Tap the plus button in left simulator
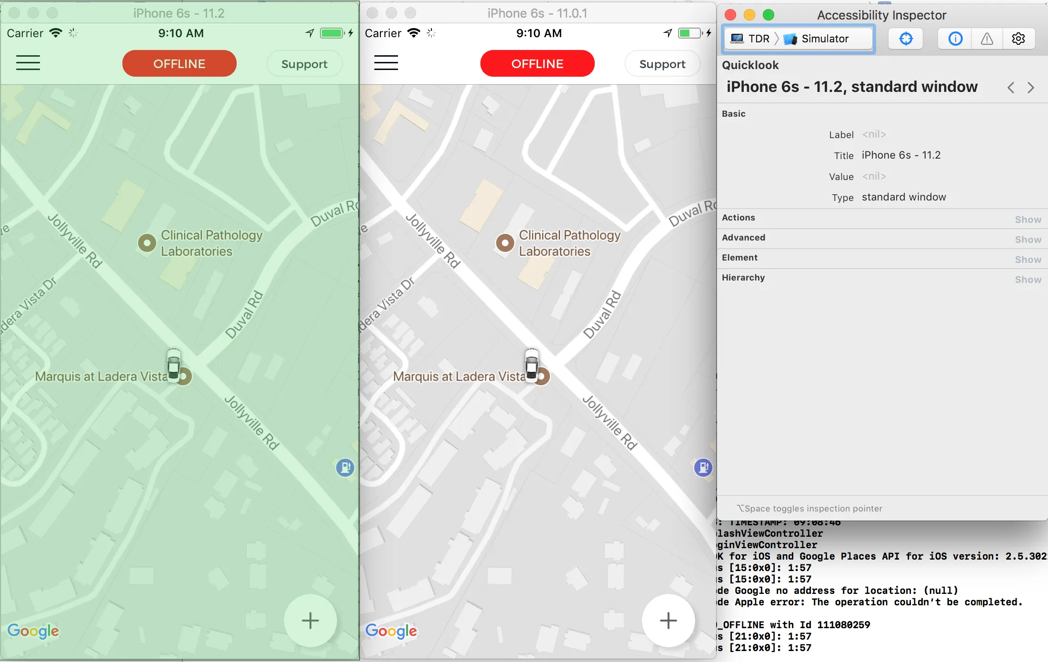 [310, 620]
